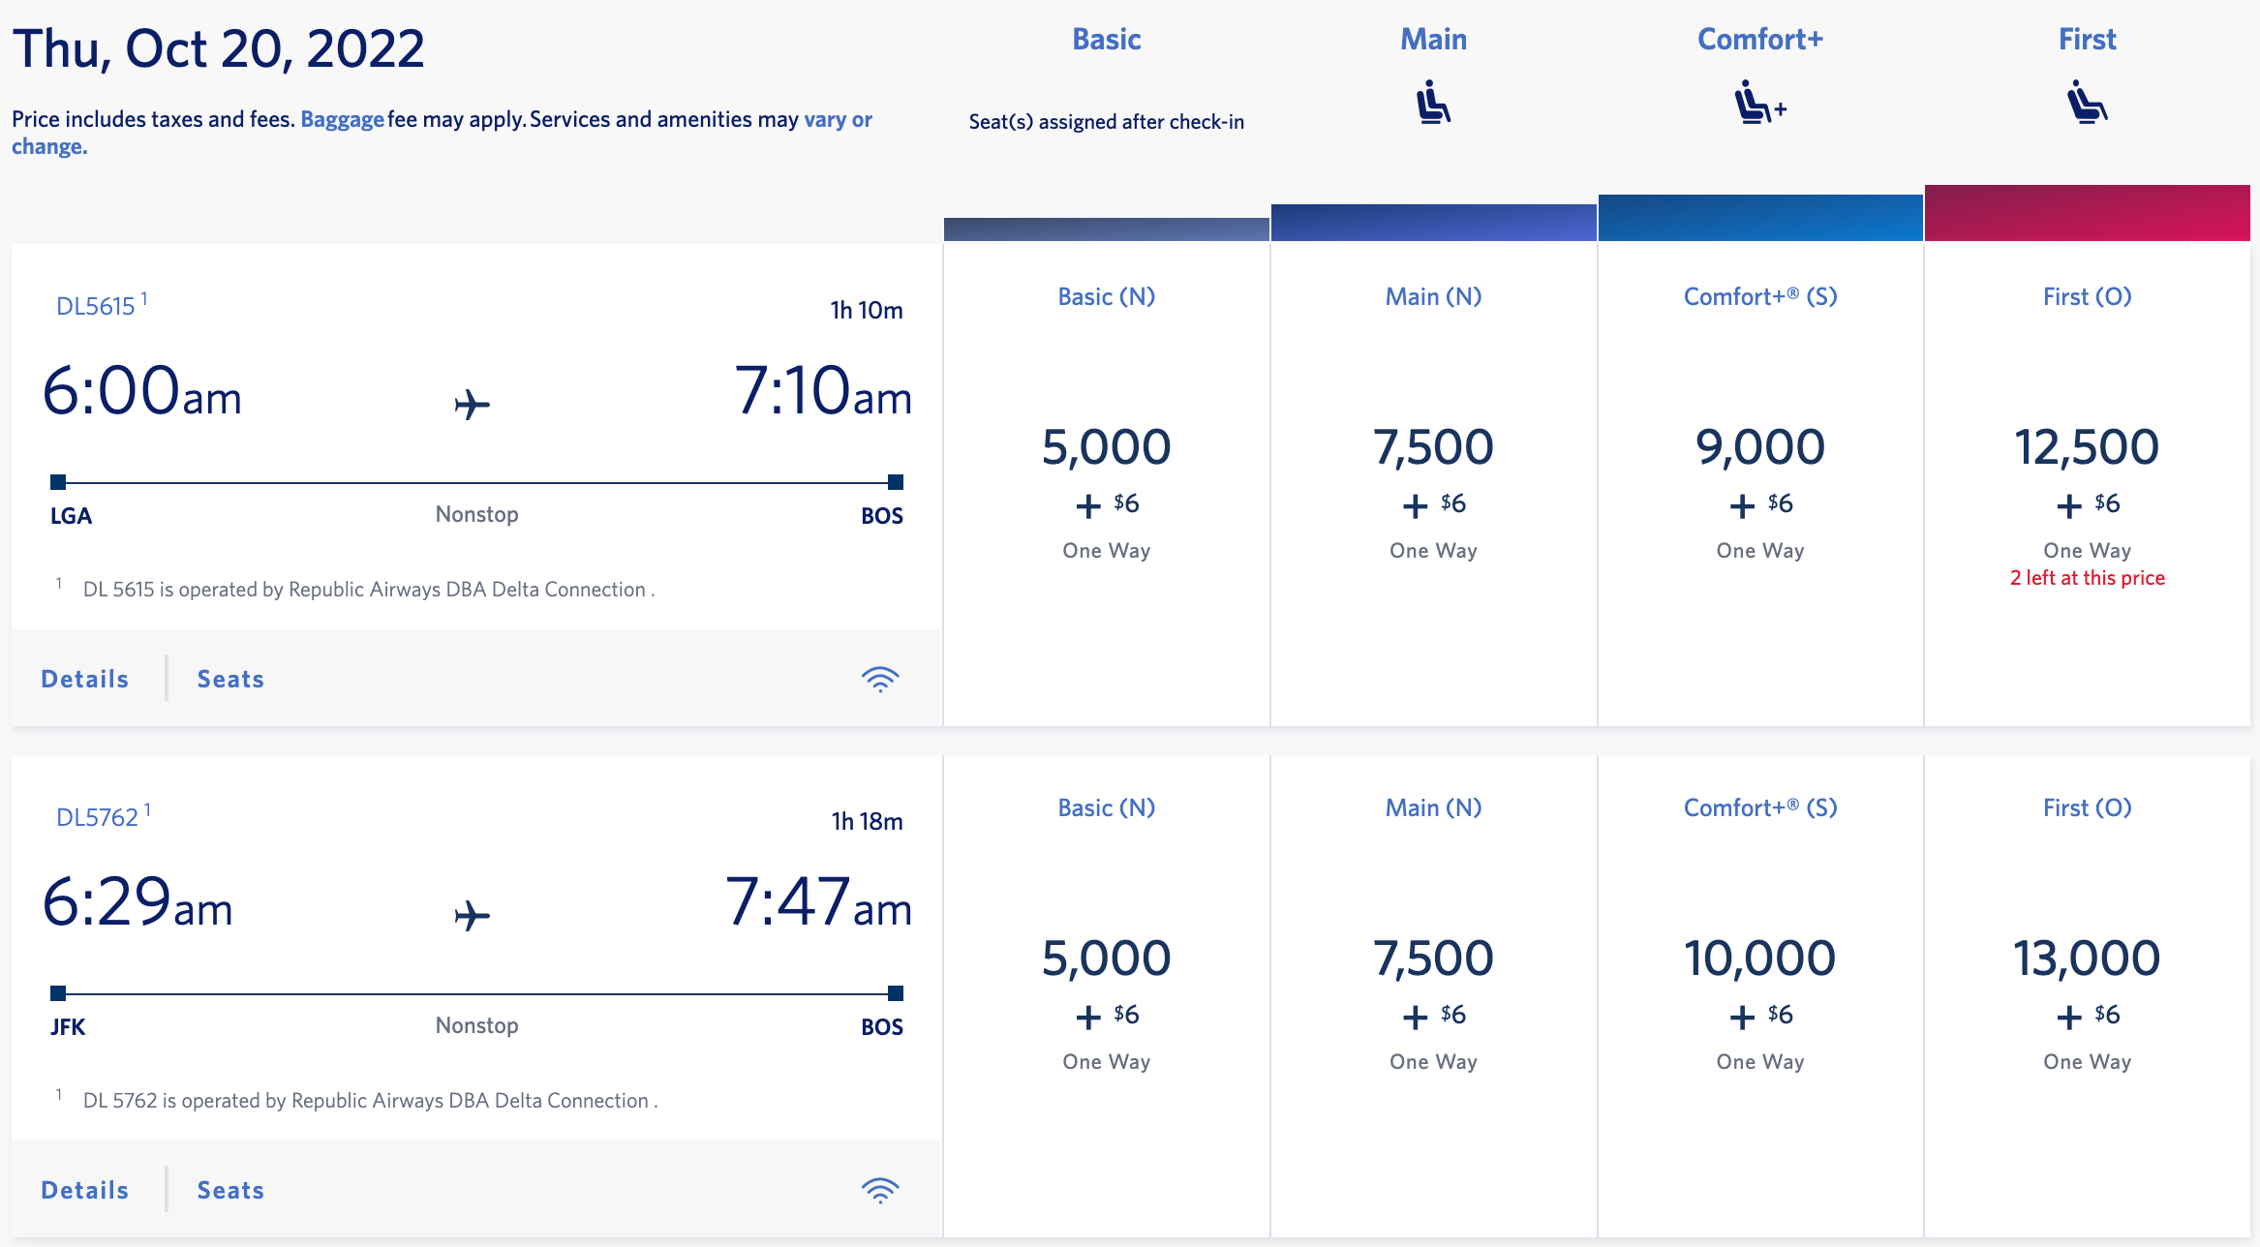Expand Details for flight DL5615
This screenshot has height=1247, width=2260.
pos(83,678)
